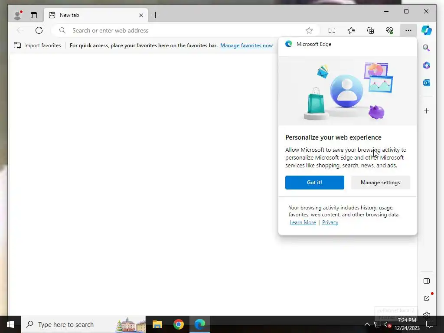Show hidden system tray icons chevron
This screenshot has width=444, height=333.
[x=367, y=324]
